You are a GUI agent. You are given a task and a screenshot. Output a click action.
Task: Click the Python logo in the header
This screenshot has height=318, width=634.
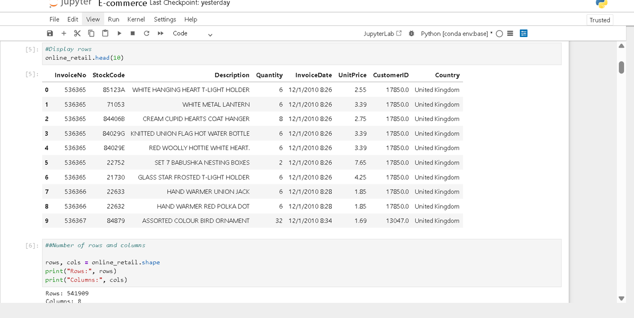pos(601,3)
